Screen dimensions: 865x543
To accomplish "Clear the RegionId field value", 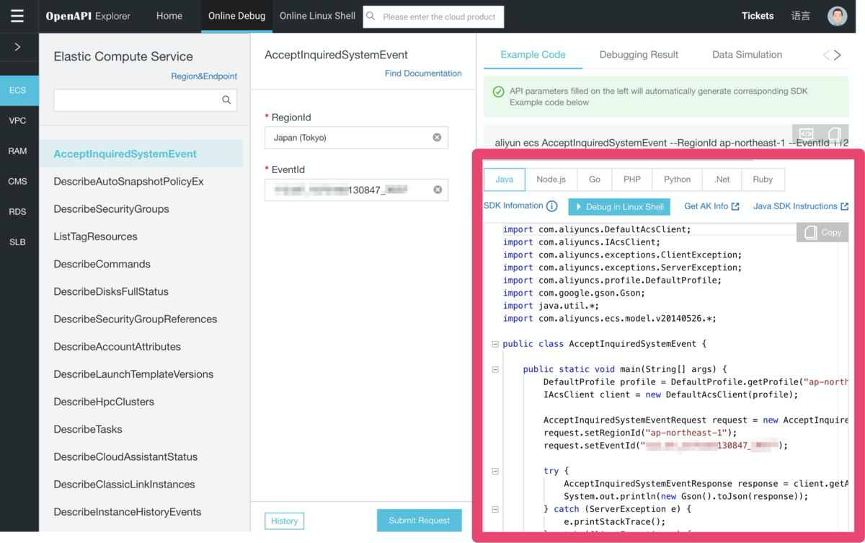I will point(437,137).
